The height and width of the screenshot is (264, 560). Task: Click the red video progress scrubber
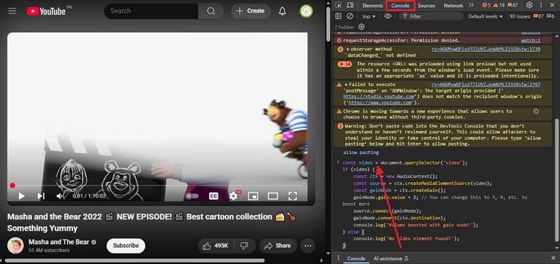13,186
